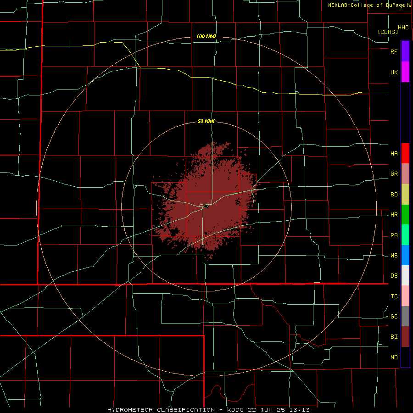Click the ND black legend swatch
The image size is (413, 413).
[405, 357]
